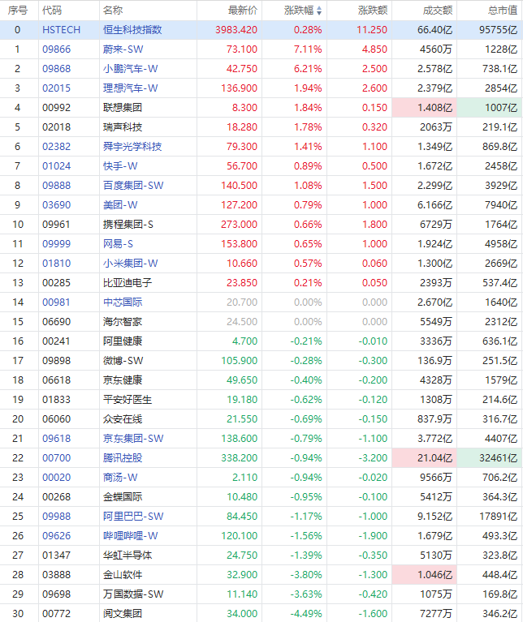Click 腾讯控股 turnover cell 21.04亿
The width and height of the screenshot is (523, 622).
point(425,457)
